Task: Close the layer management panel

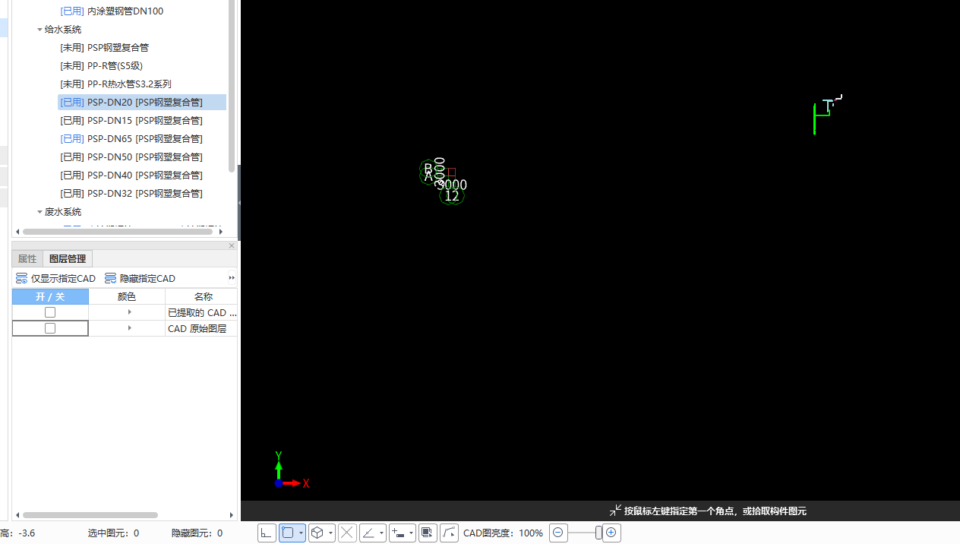Action: coord(232,245)
